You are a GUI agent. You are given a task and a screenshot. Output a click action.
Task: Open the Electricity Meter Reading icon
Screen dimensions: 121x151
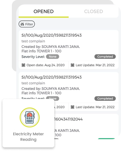(x=30, y=117)
